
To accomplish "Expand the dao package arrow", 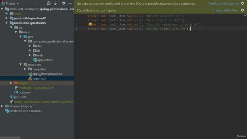I will tap(30, 46).
